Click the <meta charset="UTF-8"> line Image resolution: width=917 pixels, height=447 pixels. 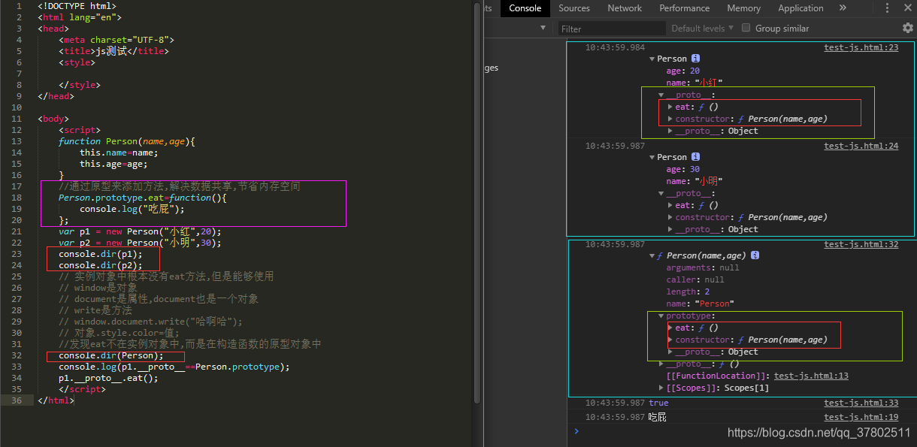point(117,40)
